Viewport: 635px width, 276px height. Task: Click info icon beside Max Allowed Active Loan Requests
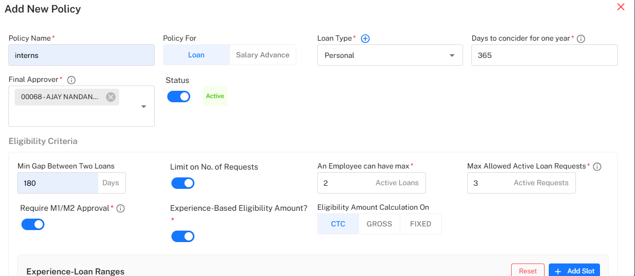coord(597,166)
